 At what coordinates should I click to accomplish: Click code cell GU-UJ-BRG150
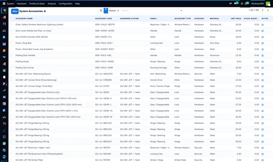pyautogui.click(x=104, y=135)
